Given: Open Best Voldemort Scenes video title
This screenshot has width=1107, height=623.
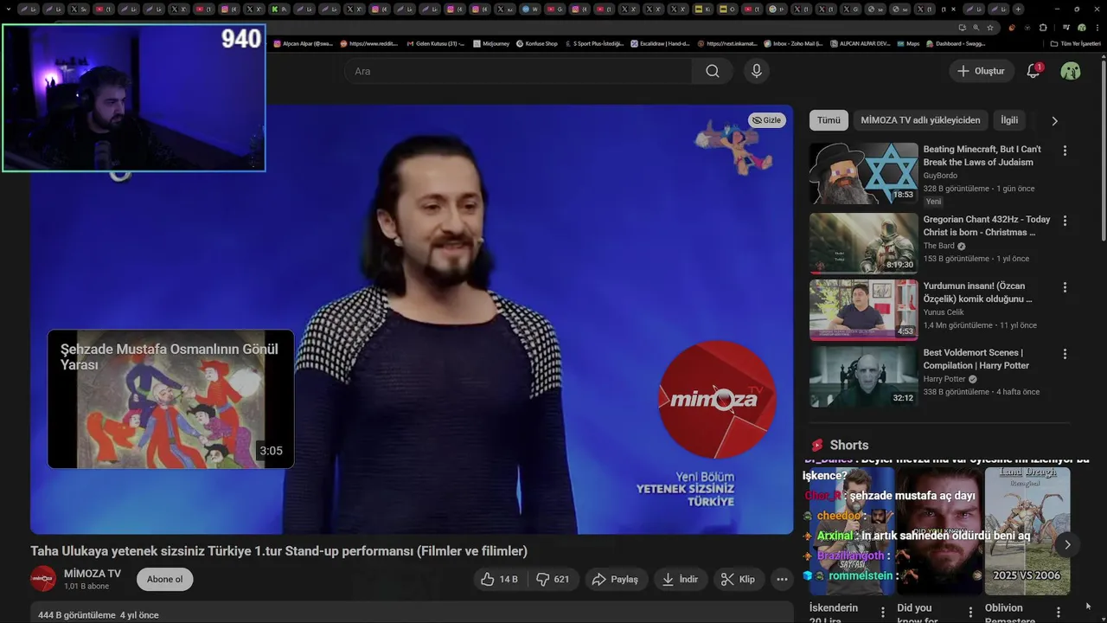Looking at the screenshot, I should [x=976, y=359].
